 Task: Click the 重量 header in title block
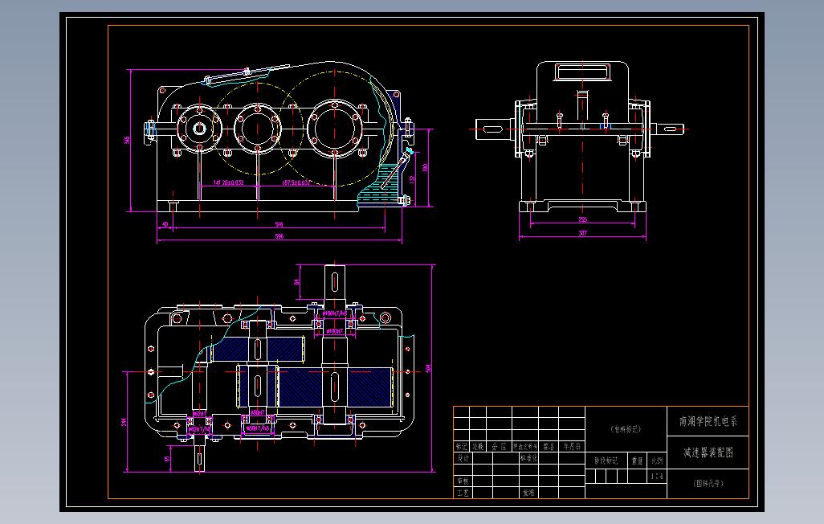click(x=637, y=461)
